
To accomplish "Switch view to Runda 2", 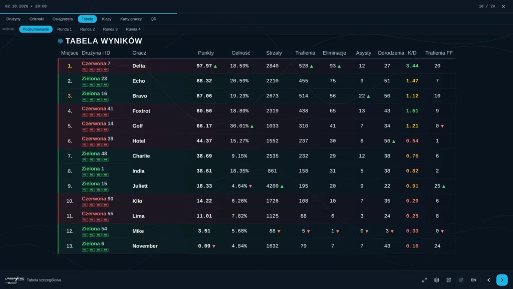I will click(87, 29).
